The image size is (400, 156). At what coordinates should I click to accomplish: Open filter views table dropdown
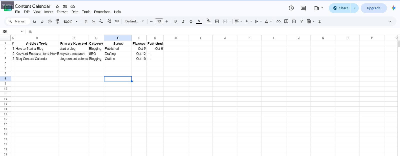[310, 21]
